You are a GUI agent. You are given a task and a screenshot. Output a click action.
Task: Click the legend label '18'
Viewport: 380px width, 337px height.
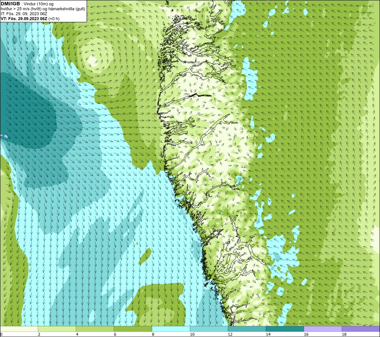coord(344,334)
